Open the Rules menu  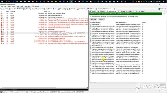(9, 6)
